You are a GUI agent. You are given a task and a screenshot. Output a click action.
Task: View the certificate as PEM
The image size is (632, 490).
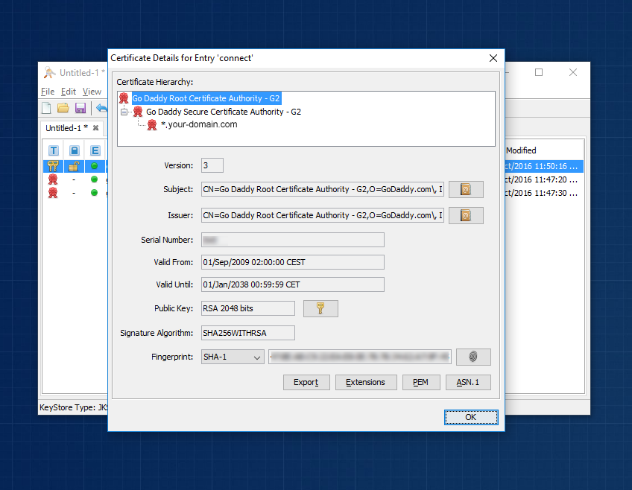(x=421, y=382)
